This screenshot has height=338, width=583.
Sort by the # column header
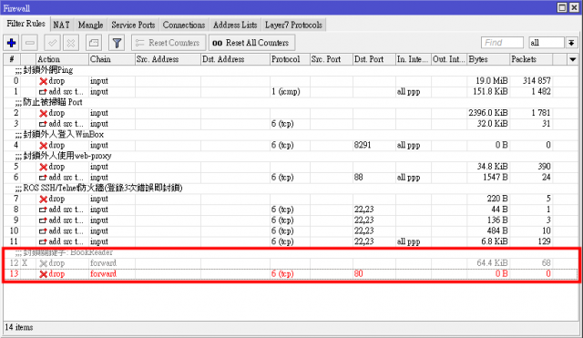click(12, 59)
